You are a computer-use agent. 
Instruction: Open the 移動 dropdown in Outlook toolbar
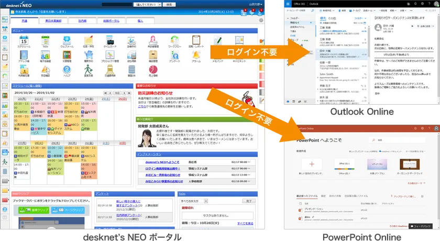tap(393, 10)
